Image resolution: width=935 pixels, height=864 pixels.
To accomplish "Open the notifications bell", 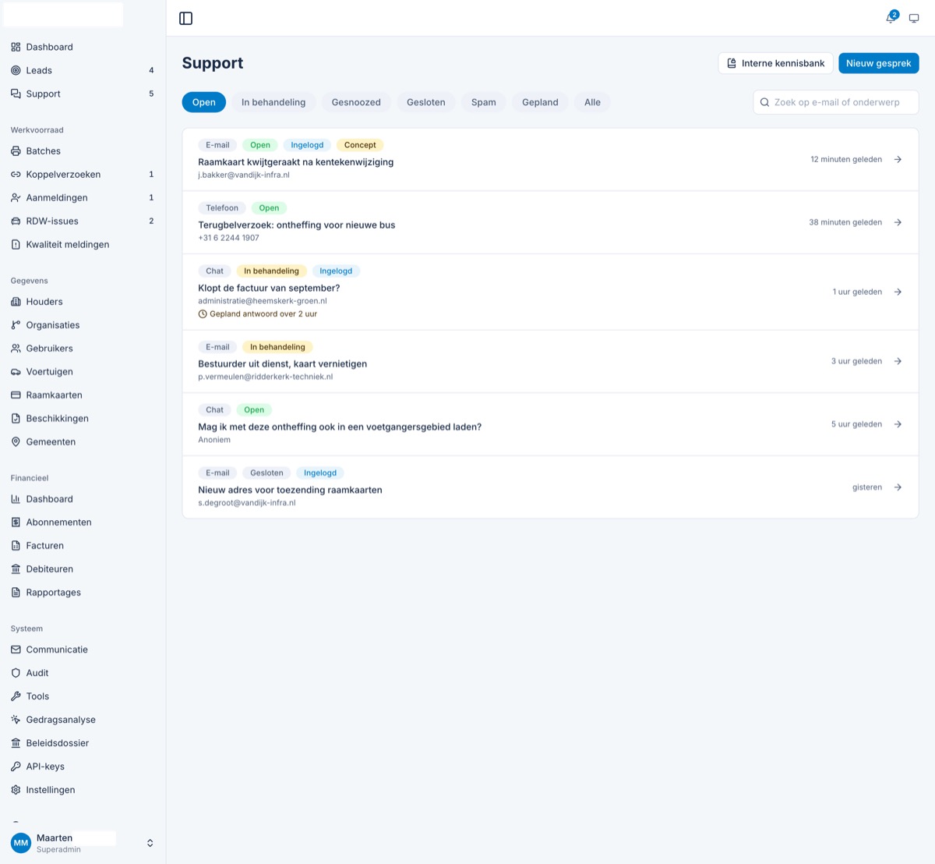I will tap(891, 18).
